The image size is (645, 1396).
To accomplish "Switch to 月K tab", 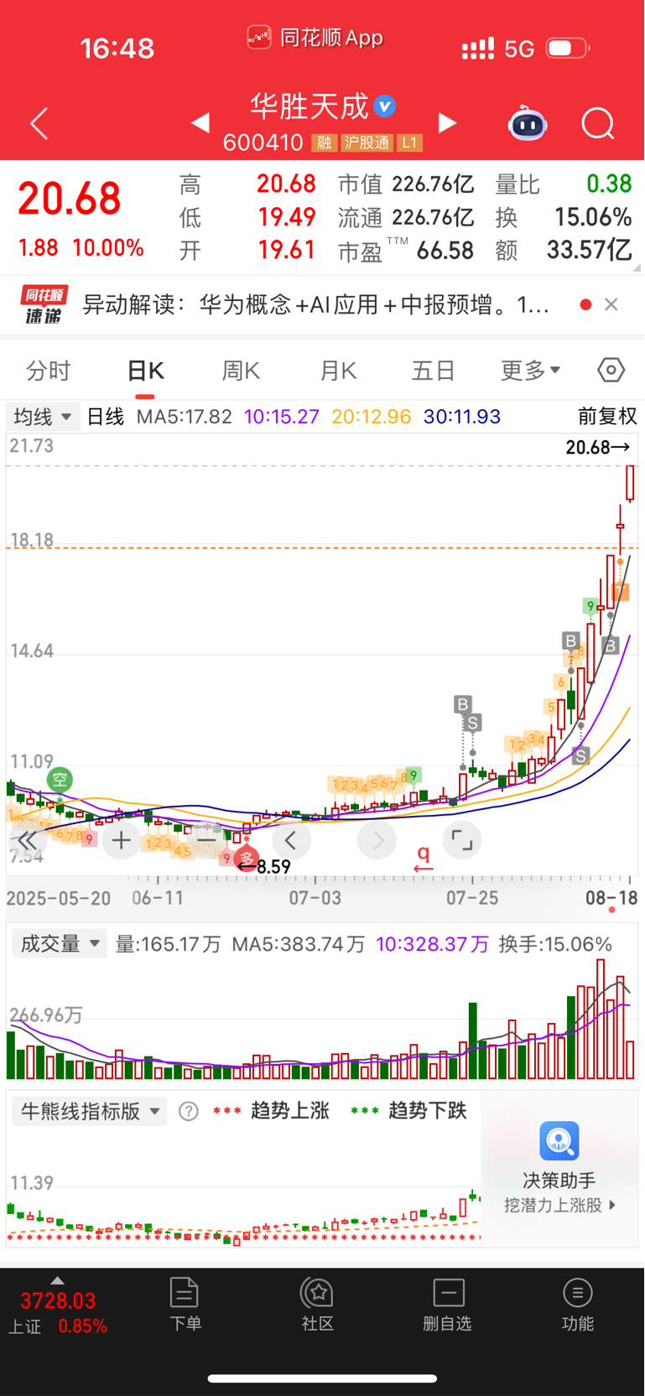I will click(x=338, y=371).
